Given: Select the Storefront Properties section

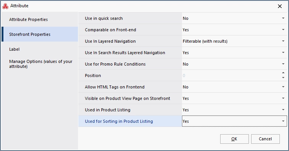Looking at the screenshot, I should point(40,34).
